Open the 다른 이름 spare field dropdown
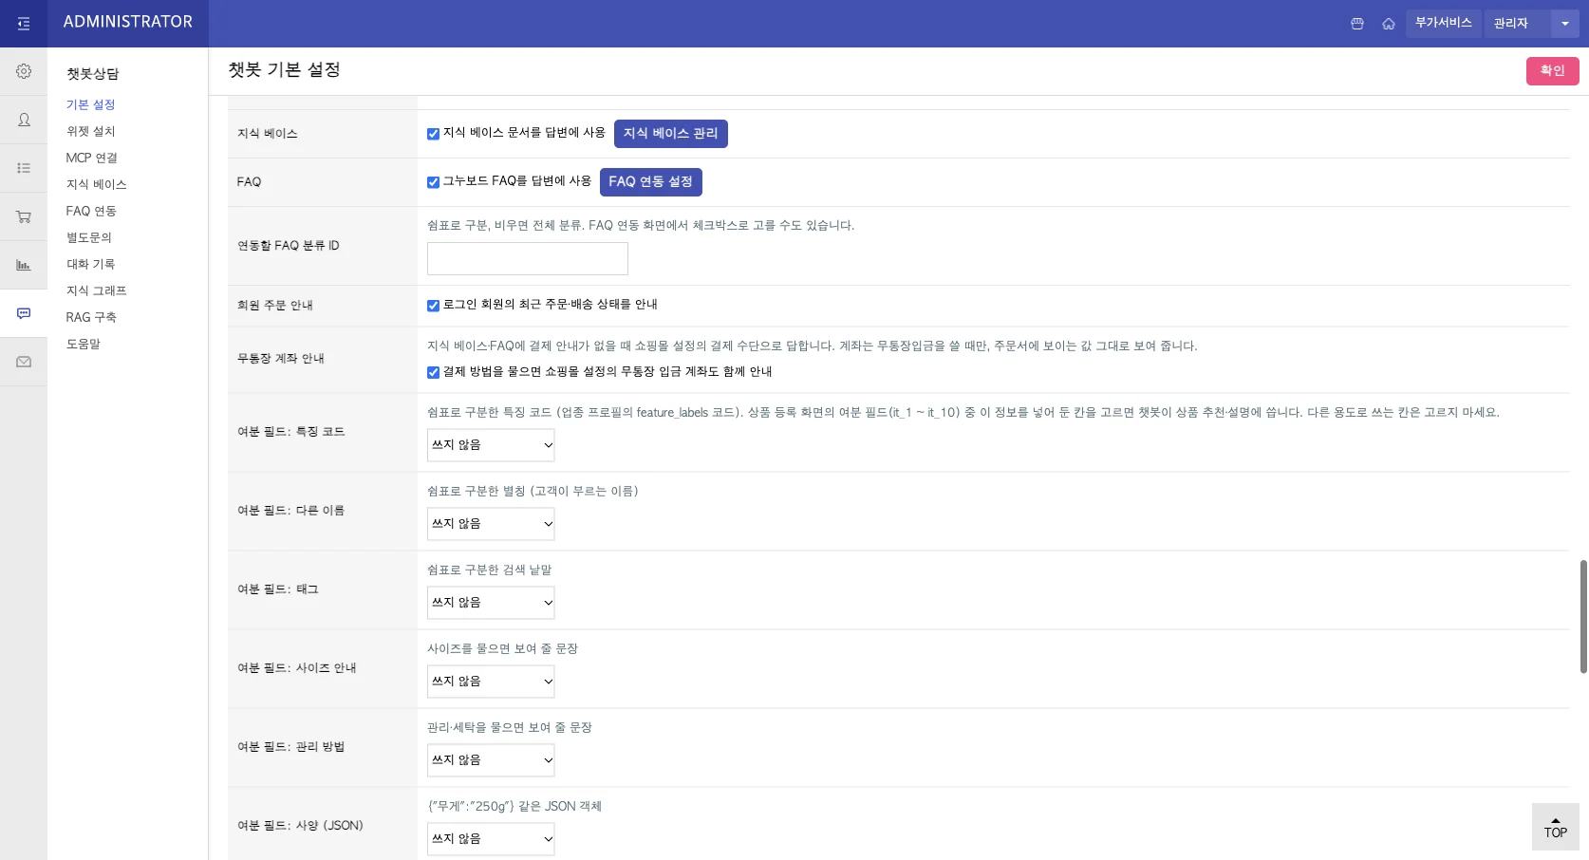Viewport: 1589px width, 860px height. (x=491, y=524)
